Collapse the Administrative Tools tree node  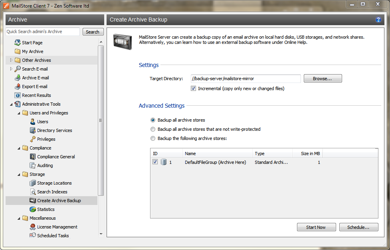click(x=11, y=104)
